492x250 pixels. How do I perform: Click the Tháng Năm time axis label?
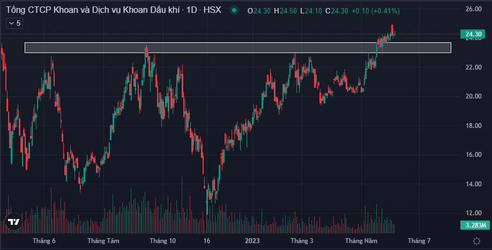361,241
